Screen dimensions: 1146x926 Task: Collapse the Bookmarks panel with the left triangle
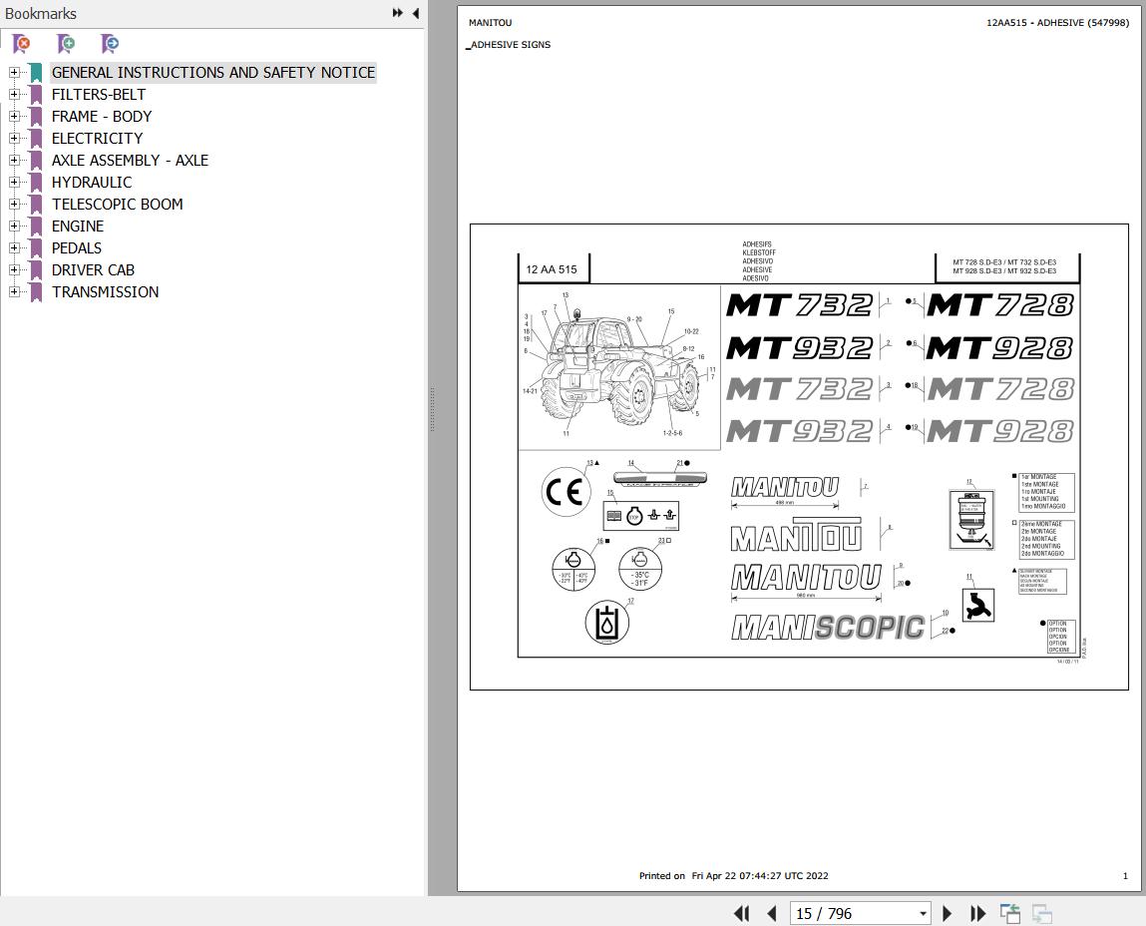click(416, 13)
